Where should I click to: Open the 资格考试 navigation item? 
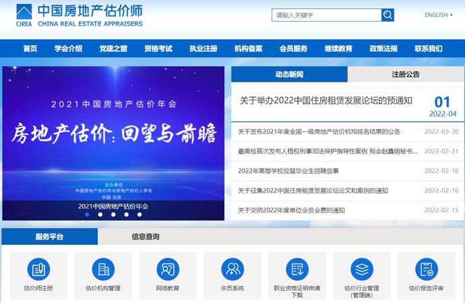[x=158, y=49]
